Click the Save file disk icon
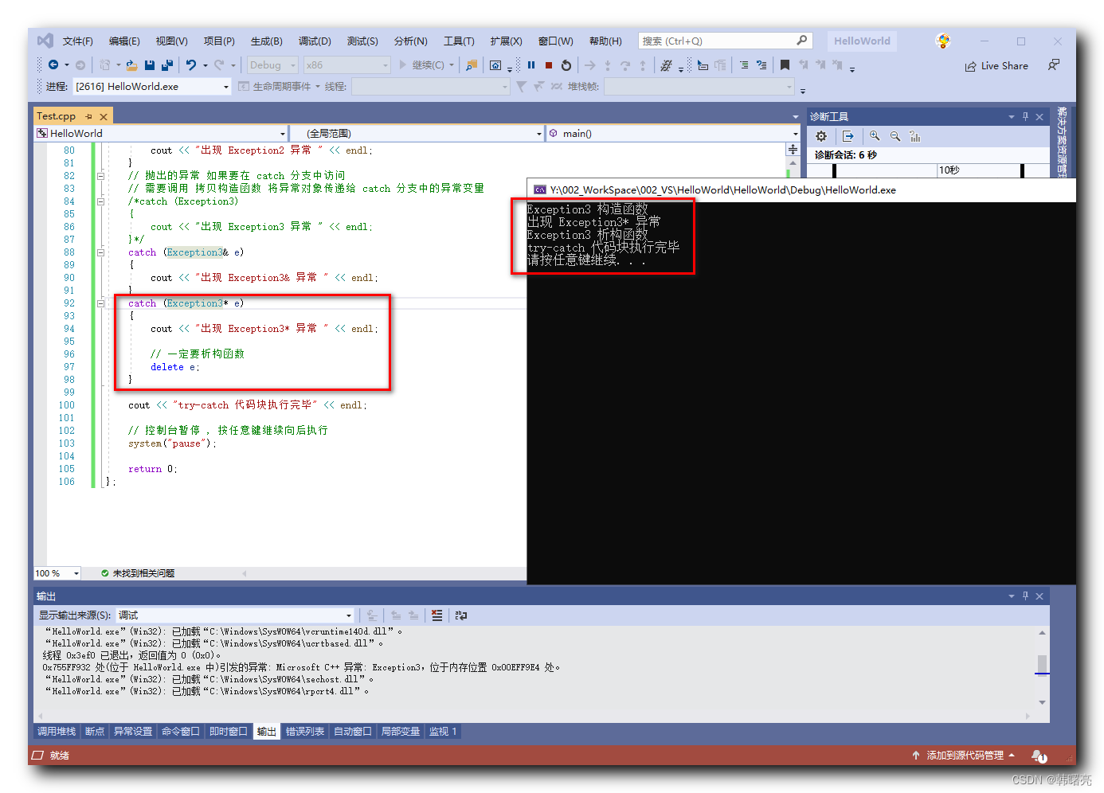This screenshot has width=1104, height=793. [x=150, y=65]
